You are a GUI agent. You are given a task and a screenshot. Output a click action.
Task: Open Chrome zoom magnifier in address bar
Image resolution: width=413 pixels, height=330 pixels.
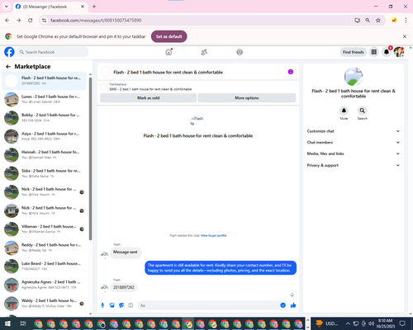point(368,21)
